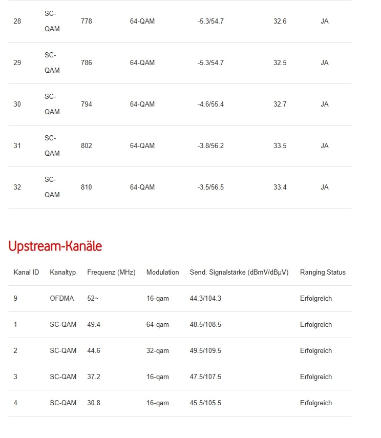Click the 32-qam modulation cell
Viewport: 381px width, 438px height.
[x=157, y=351]
